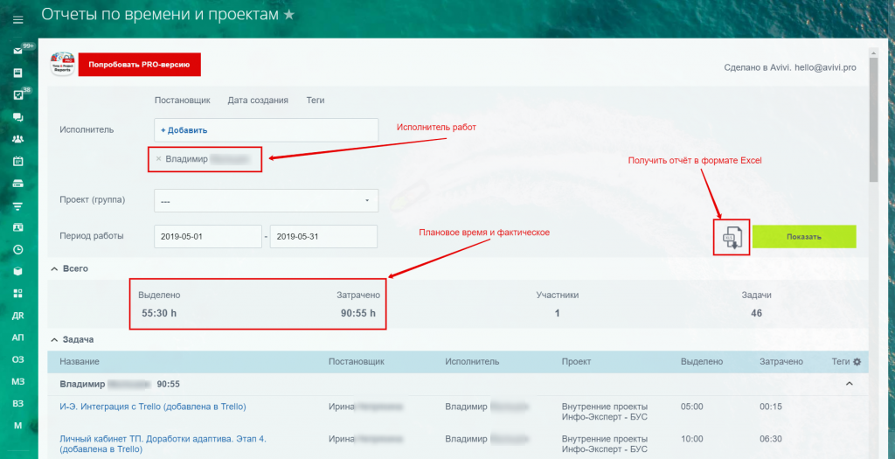Viewport: 895px width, 459px height.
Task: Download the report as Excel file
Action: click(x=732, y=237)
